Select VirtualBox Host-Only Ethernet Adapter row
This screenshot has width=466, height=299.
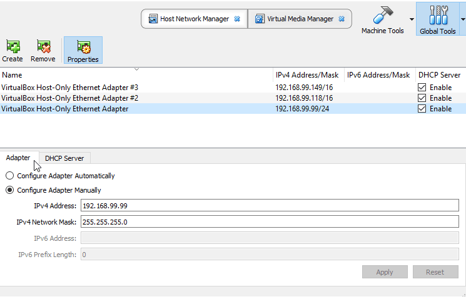coord(233,109)
